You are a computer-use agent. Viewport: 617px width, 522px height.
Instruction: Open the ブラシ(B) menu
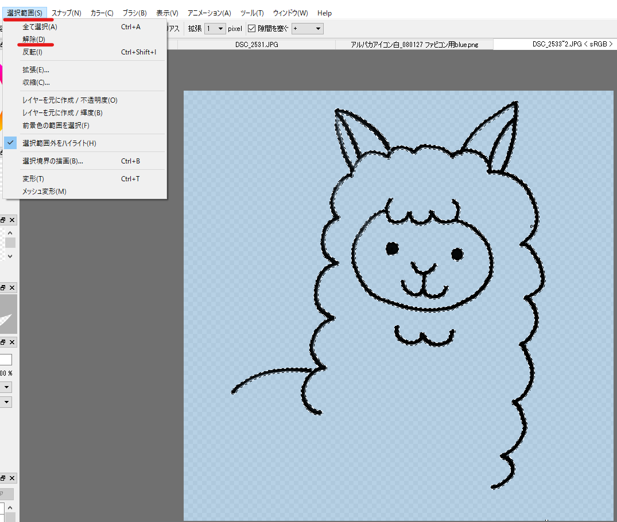[x=134, y=13]
